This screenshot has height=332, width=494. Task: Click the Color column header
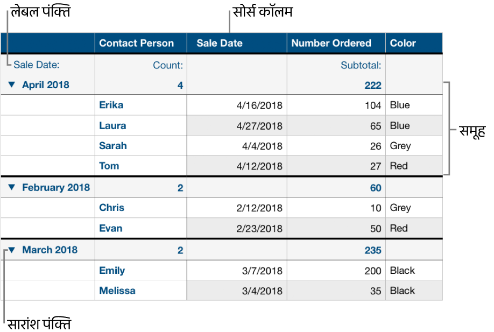(x=403, y=44)
